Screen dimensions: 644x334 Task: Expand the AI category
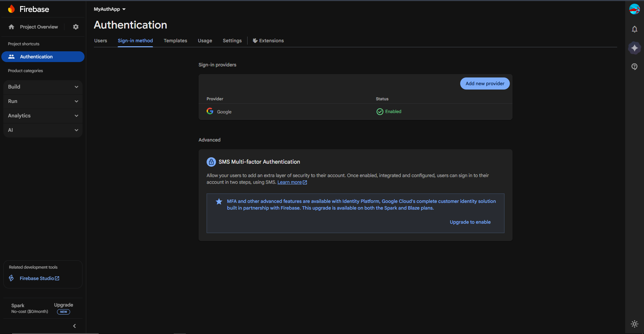click(x=43, y=130)
